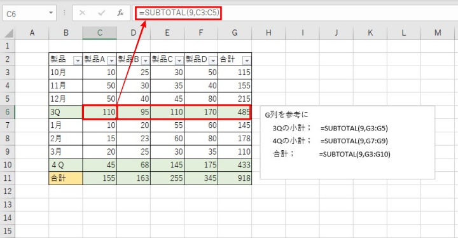Select column E header

tap(167, 32)
